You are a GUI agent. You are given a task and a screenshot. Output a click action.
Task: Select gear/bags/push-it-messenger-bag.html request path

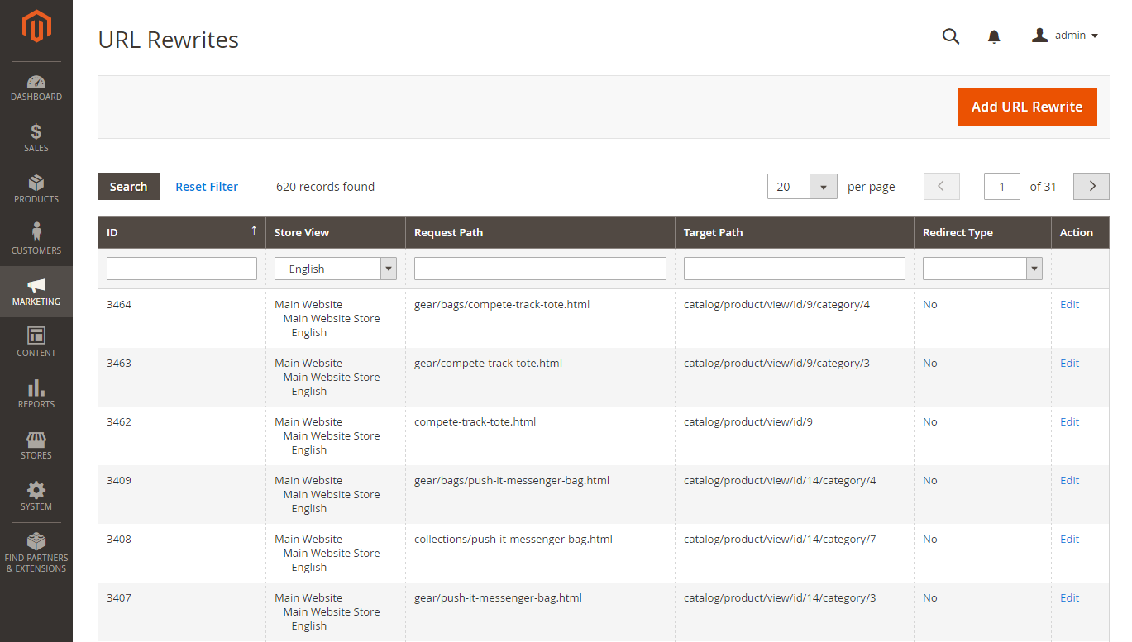[512, 480]
